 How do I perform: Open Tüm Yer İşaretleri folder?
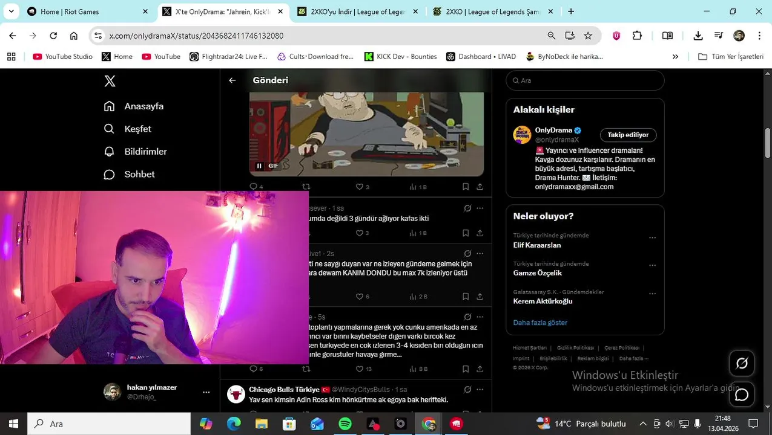click(731, 57)
